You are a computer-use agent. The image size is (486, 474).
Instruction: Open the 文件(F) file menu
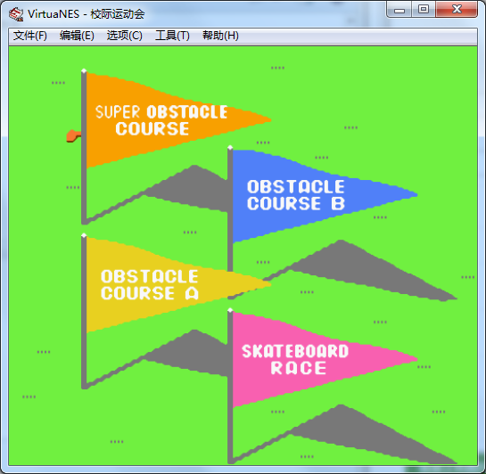coord(30,36)
